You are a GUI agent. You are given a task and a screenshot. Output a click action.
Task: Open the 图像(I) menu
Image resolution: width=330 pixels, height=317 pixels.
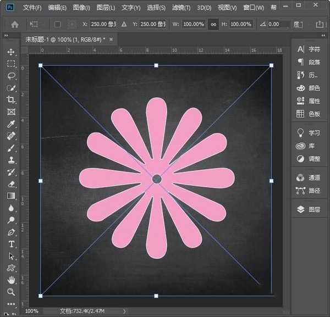(81, 8)
